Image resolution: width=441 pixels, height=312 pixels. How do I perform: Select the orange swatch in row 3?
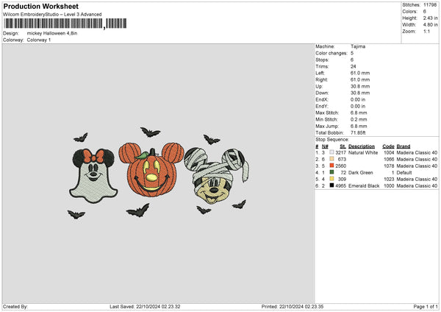tap(332, 166)
